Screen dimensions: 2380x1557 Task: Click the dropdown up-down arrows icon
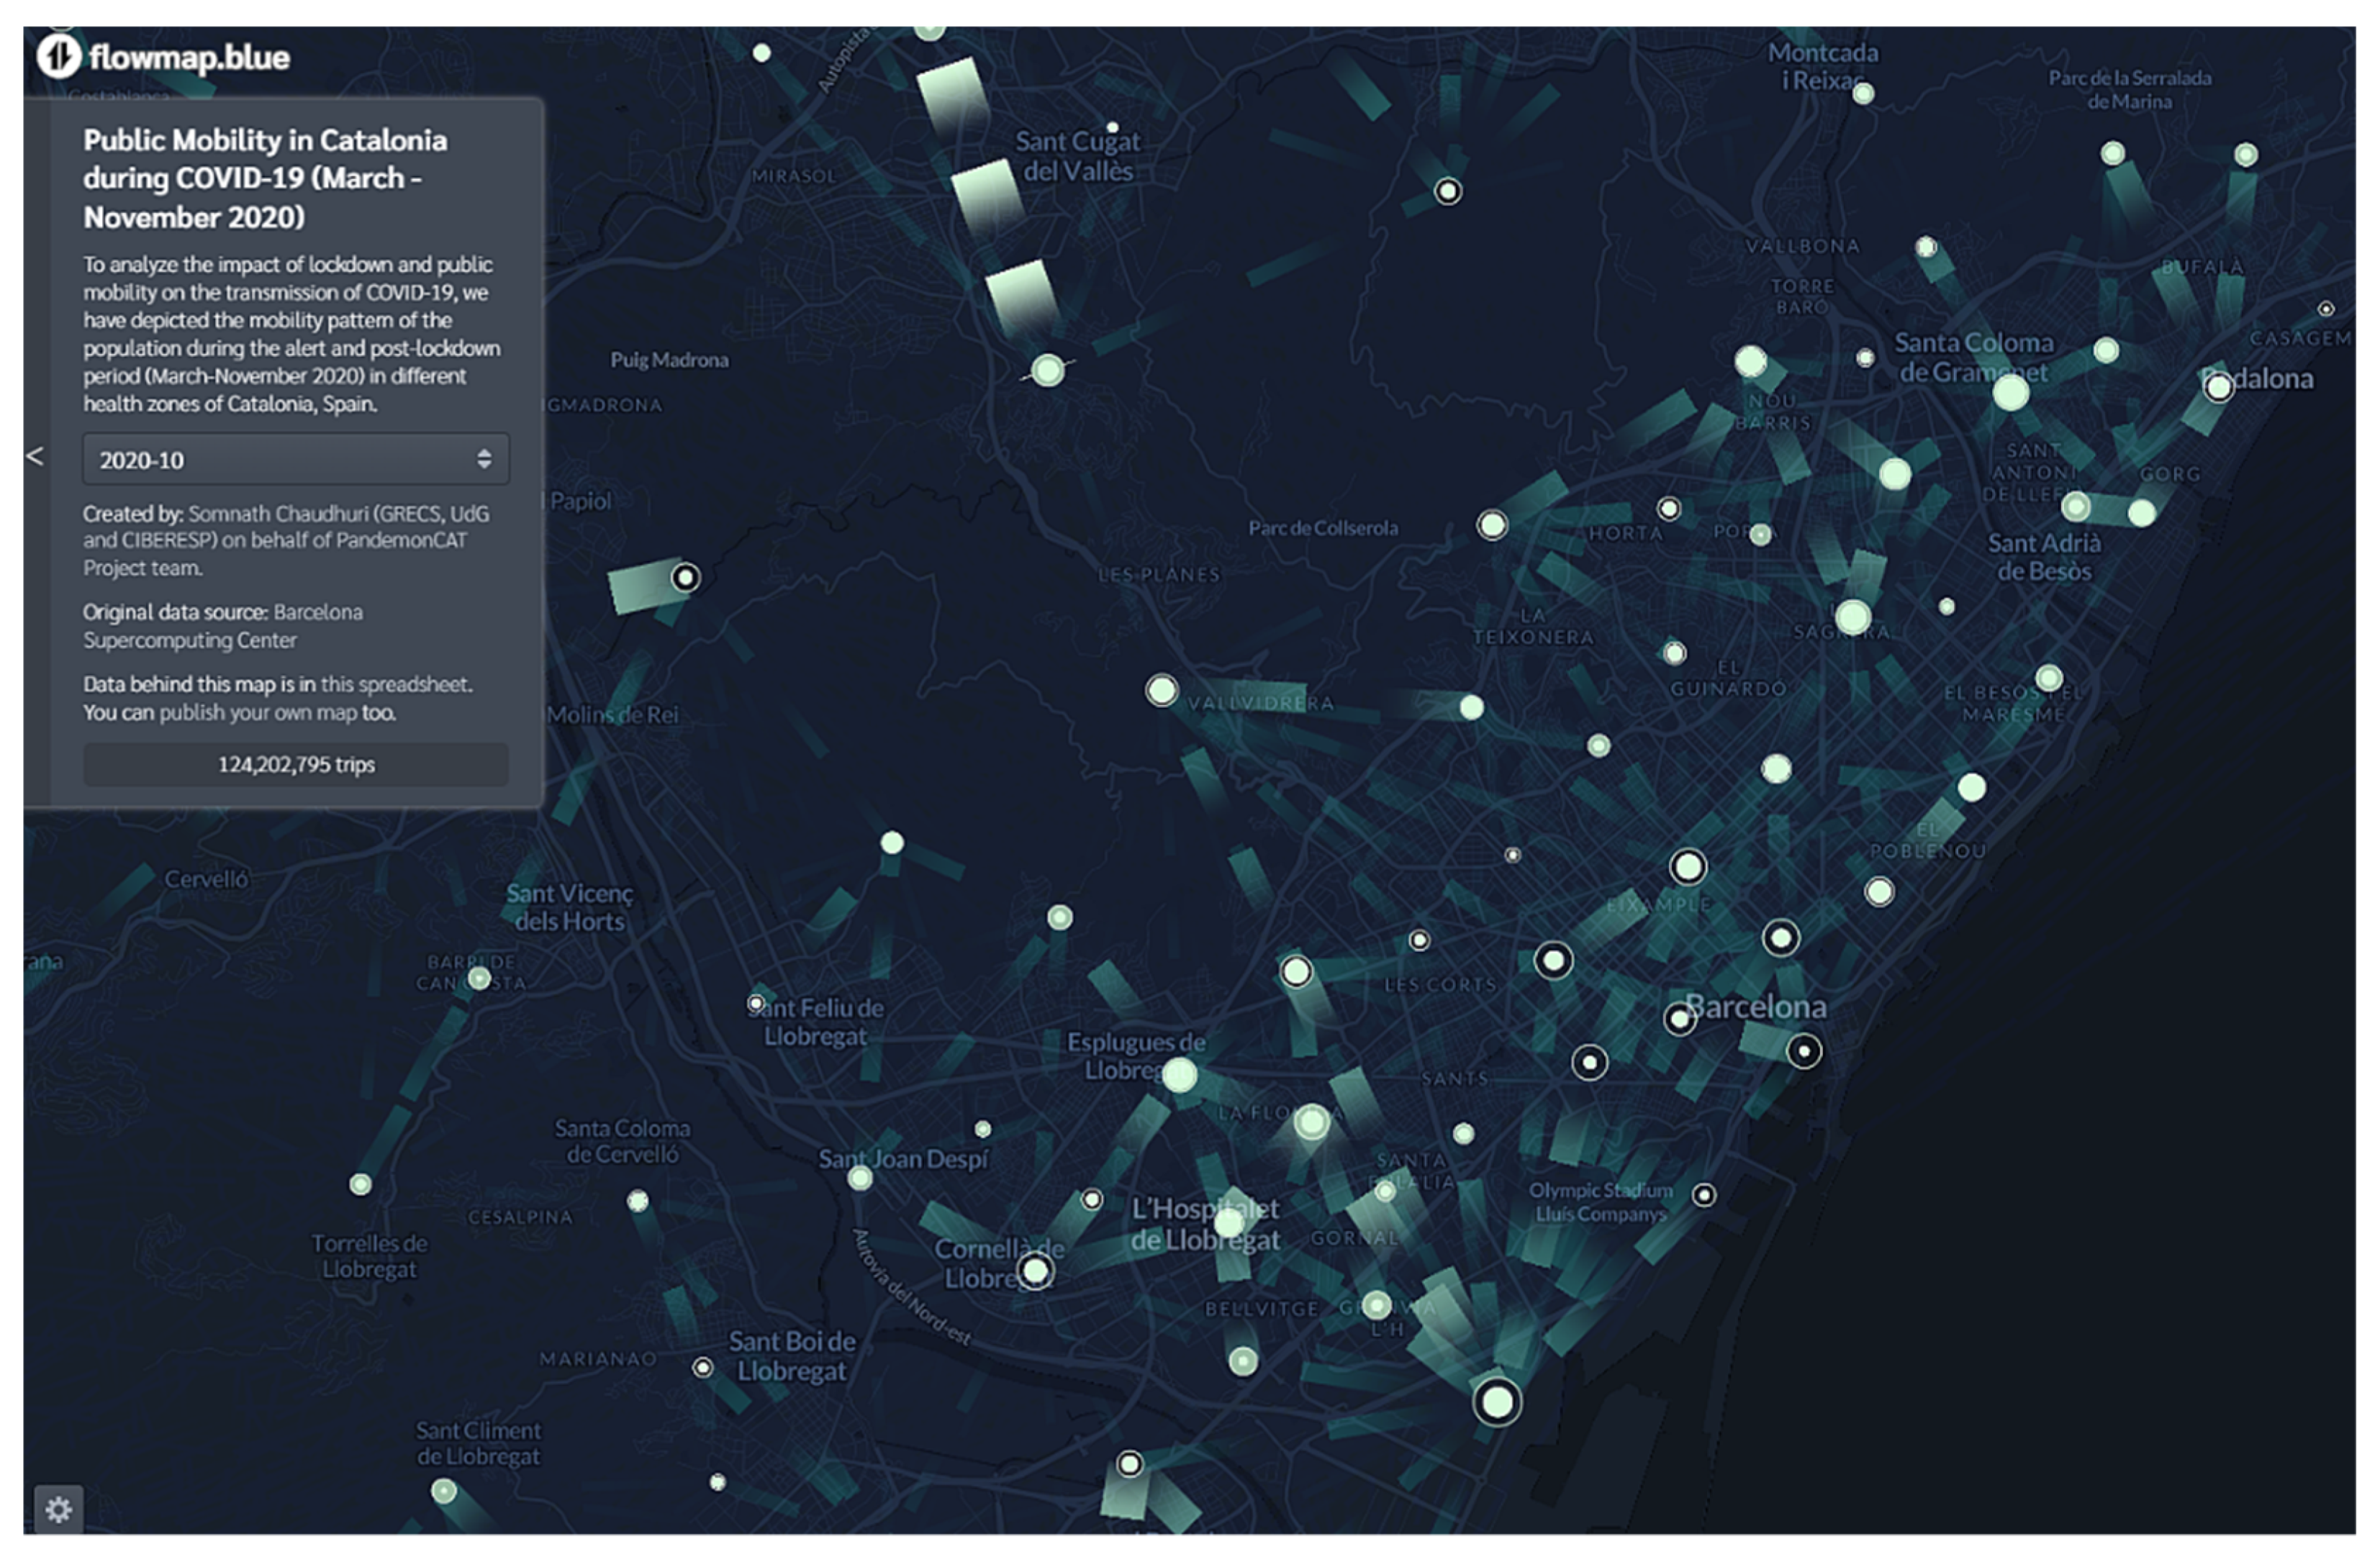484,459
